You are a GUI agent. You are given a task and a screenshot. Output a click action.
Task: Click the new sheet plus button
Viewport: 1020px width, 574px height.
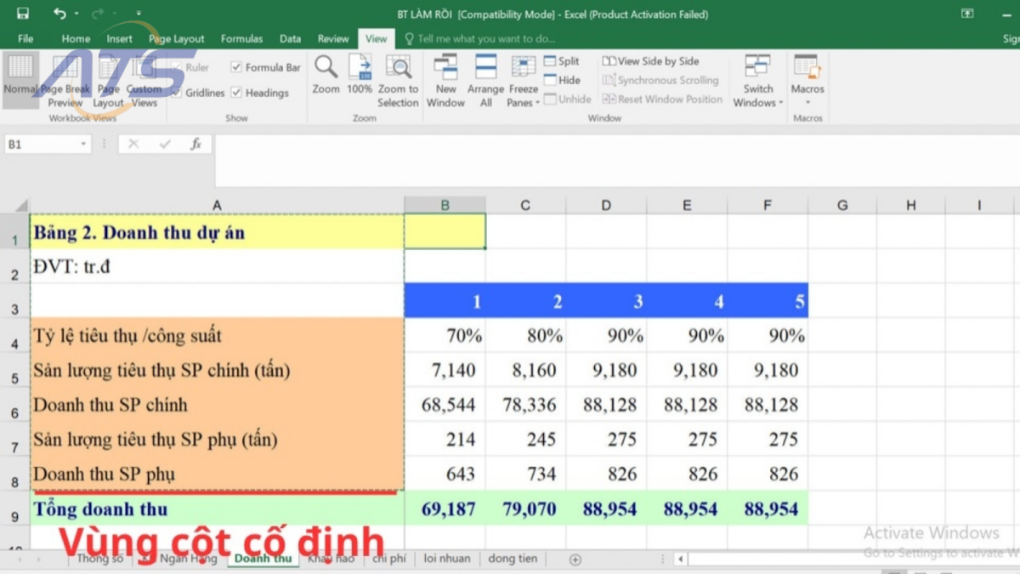pos(575,559)
